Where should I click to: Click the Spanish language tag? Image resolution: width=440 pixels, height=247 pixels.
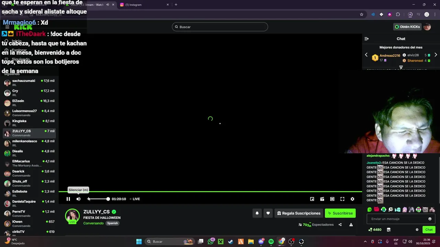click(112, 223)
